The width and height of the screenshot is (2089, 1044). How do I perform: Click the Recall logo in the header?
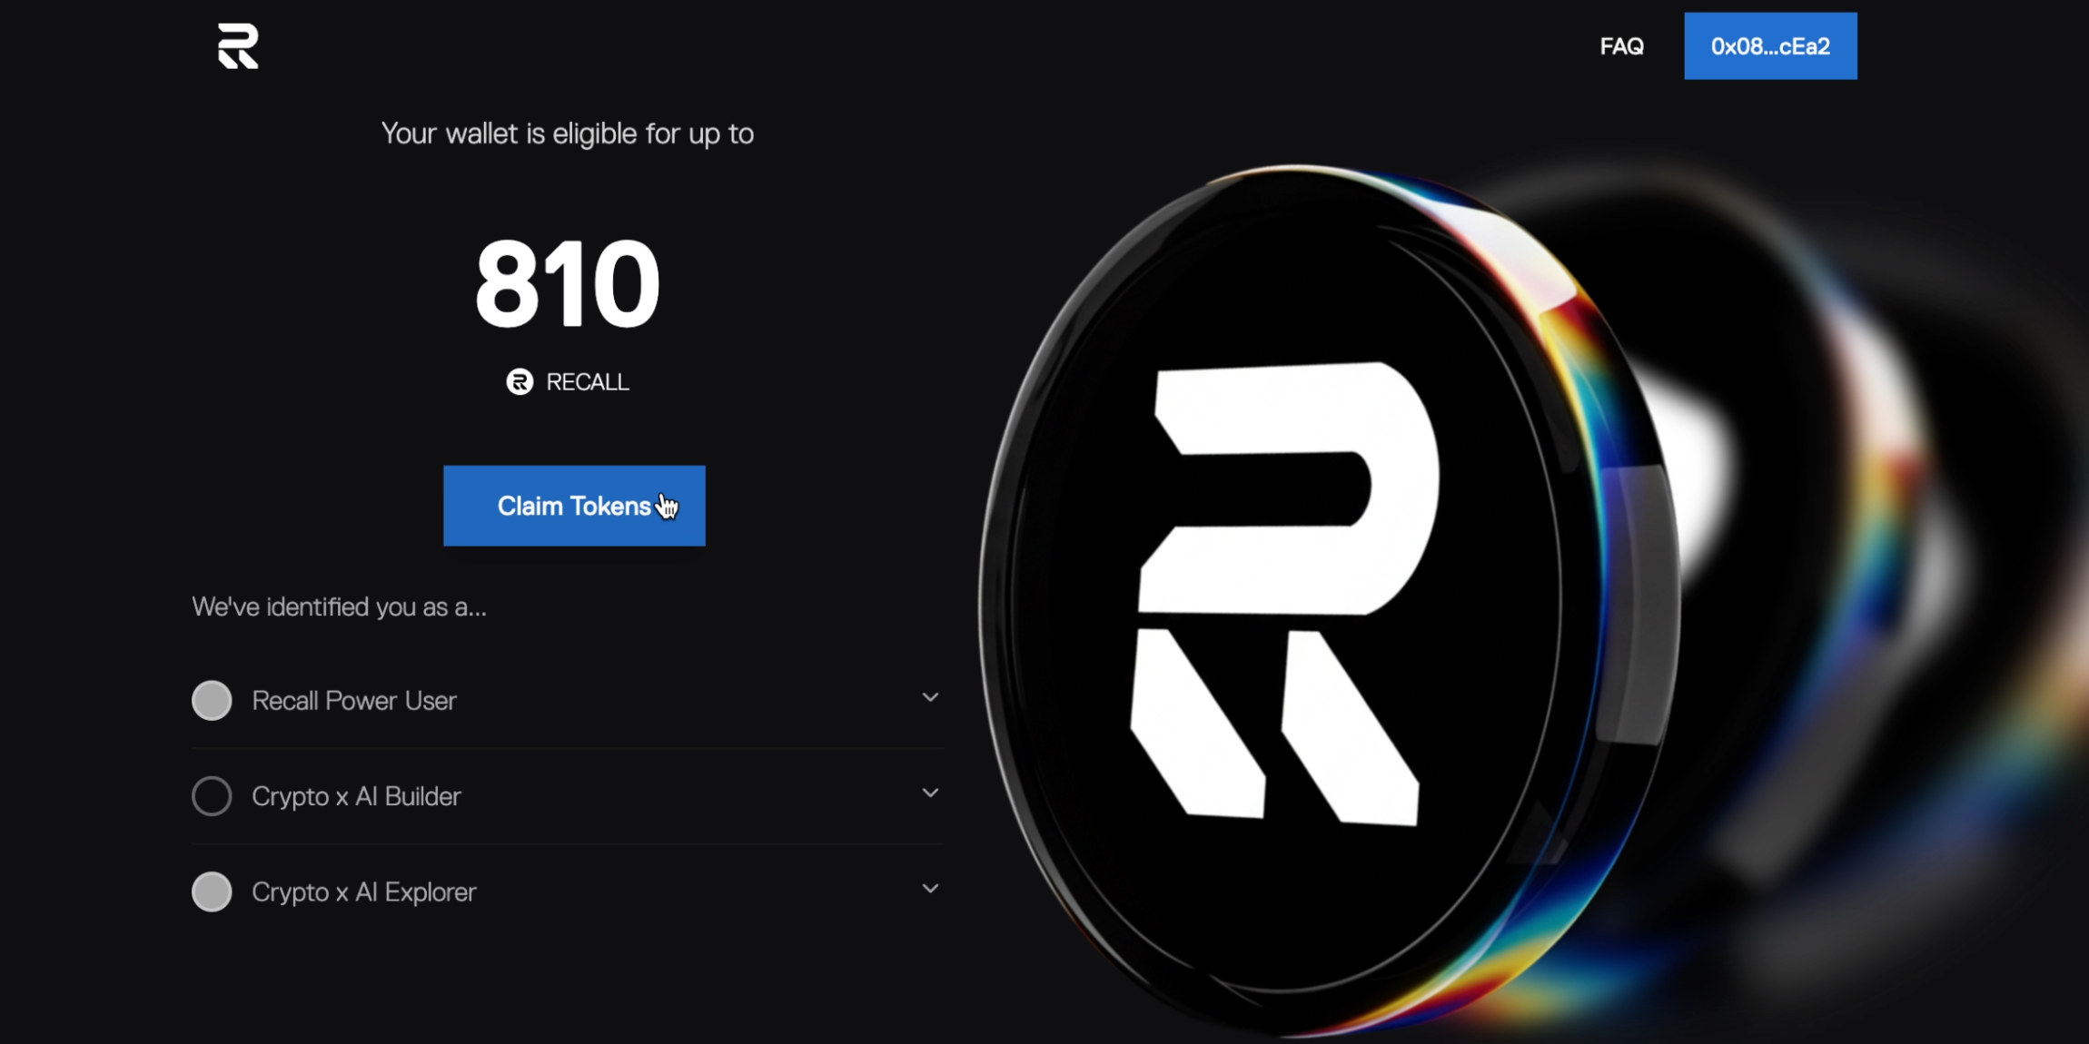pyautogui.click(x=238, y=45)
